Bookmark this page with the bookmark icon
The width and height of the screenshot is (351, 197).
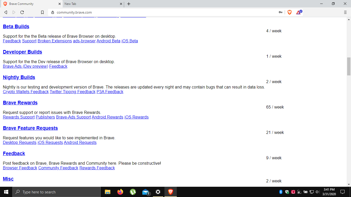(42, 12)
